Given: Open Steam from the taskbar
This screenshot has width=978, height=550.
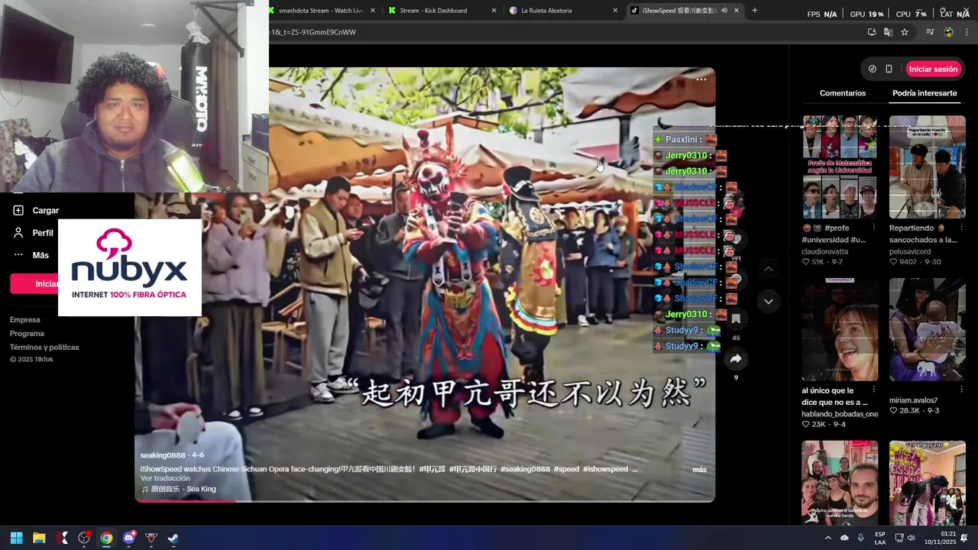Looking at the screenshot, I should pos(173,538).
